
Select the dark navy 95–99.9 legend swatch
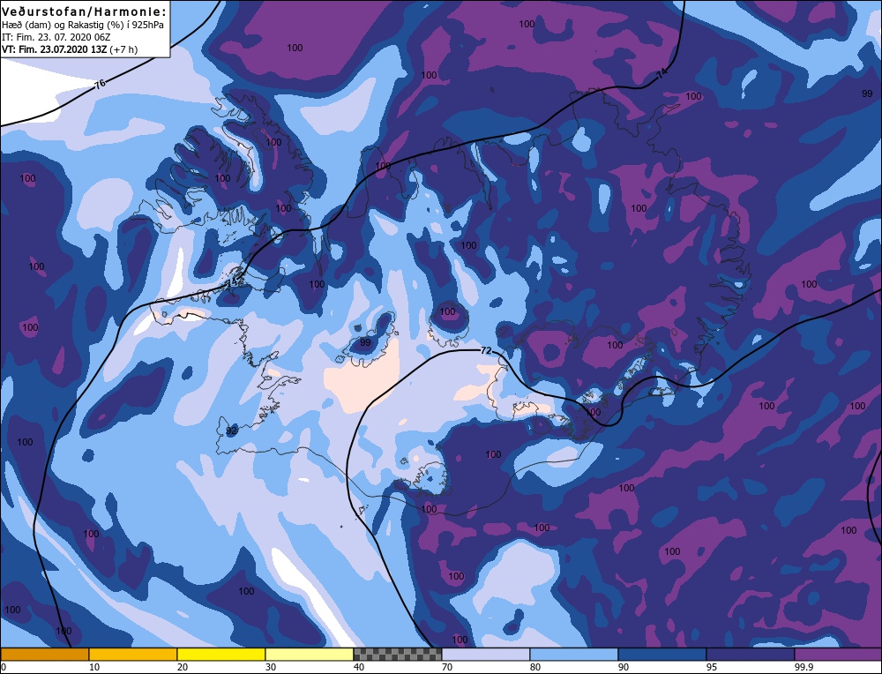751,654
